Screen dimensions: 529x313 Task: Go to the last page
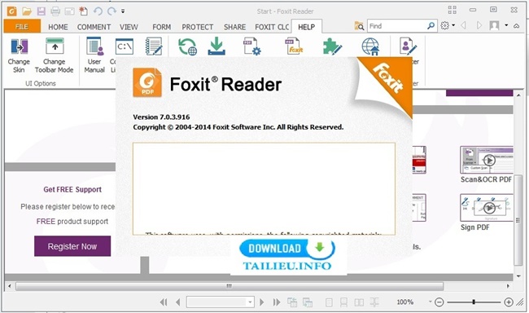click(277, 302)
